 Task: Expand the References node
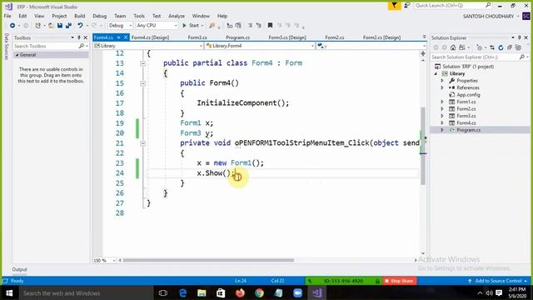(x=442, y=87)
